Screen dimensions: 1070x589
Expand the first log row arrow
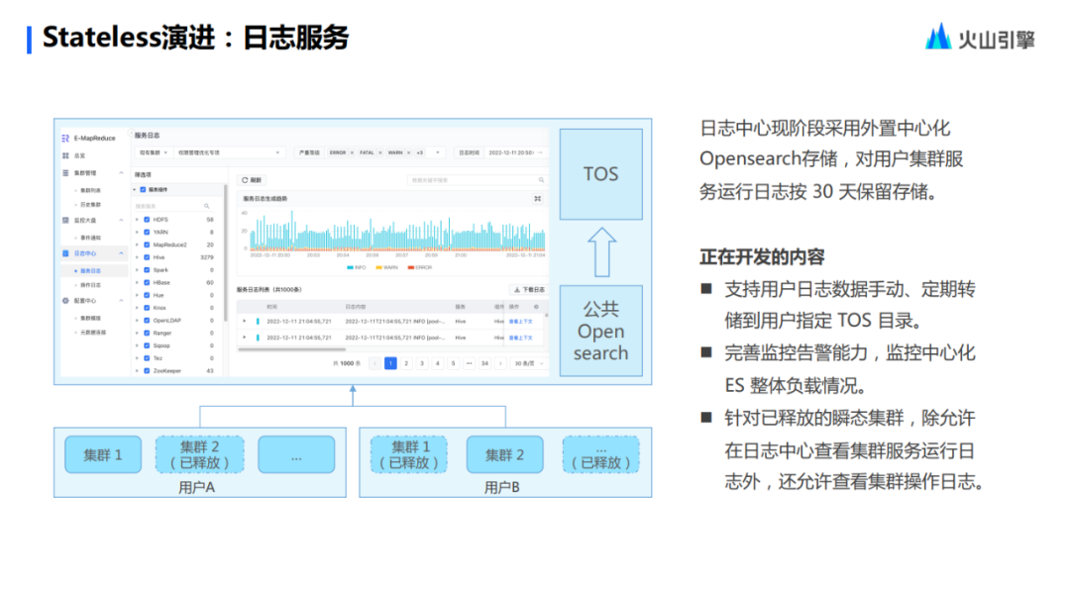point(245,321)
